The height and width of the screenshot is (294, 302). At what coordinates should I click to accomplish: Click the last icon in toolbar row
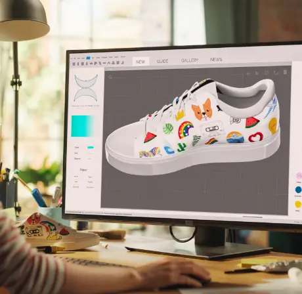(x=122, y=62)
